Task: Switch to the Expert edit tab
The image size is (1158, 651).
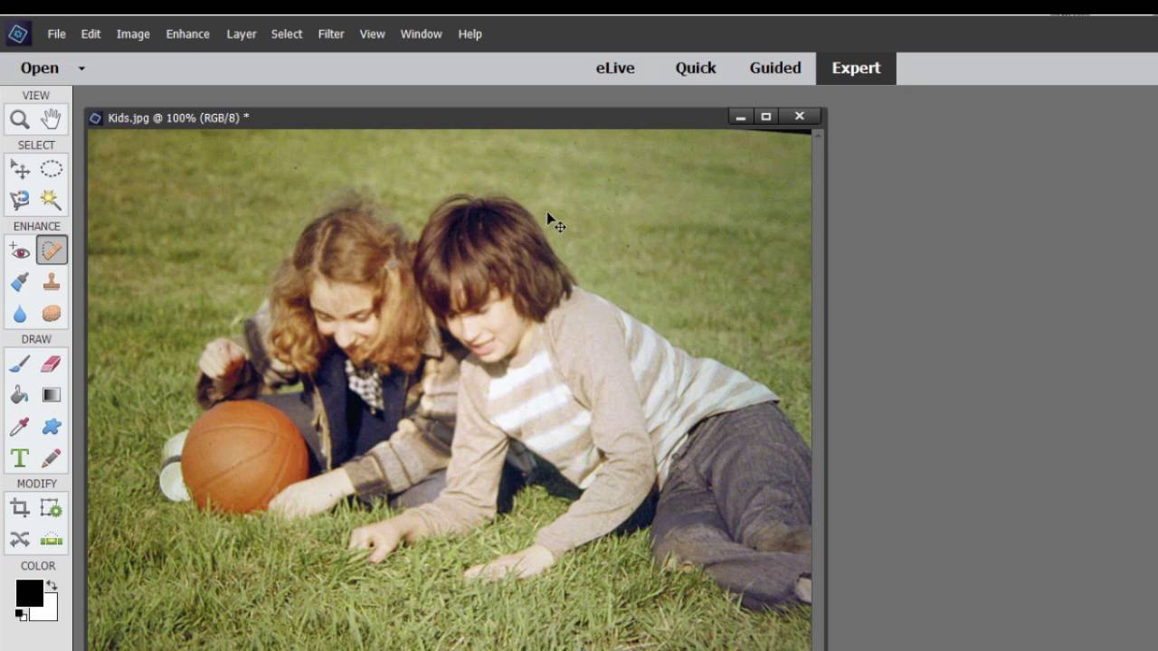Action: click(856, 68)
